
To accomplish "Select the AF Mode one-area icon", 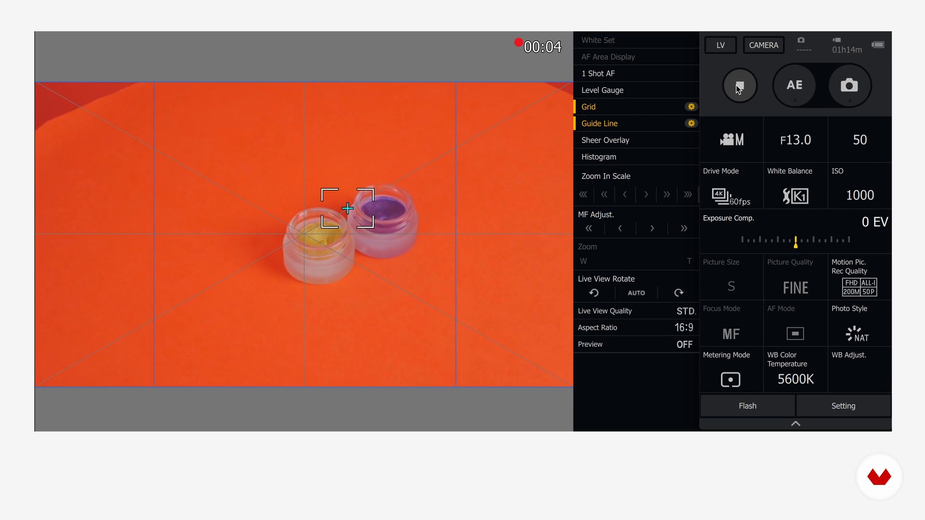I will click(x=795, y=333).
